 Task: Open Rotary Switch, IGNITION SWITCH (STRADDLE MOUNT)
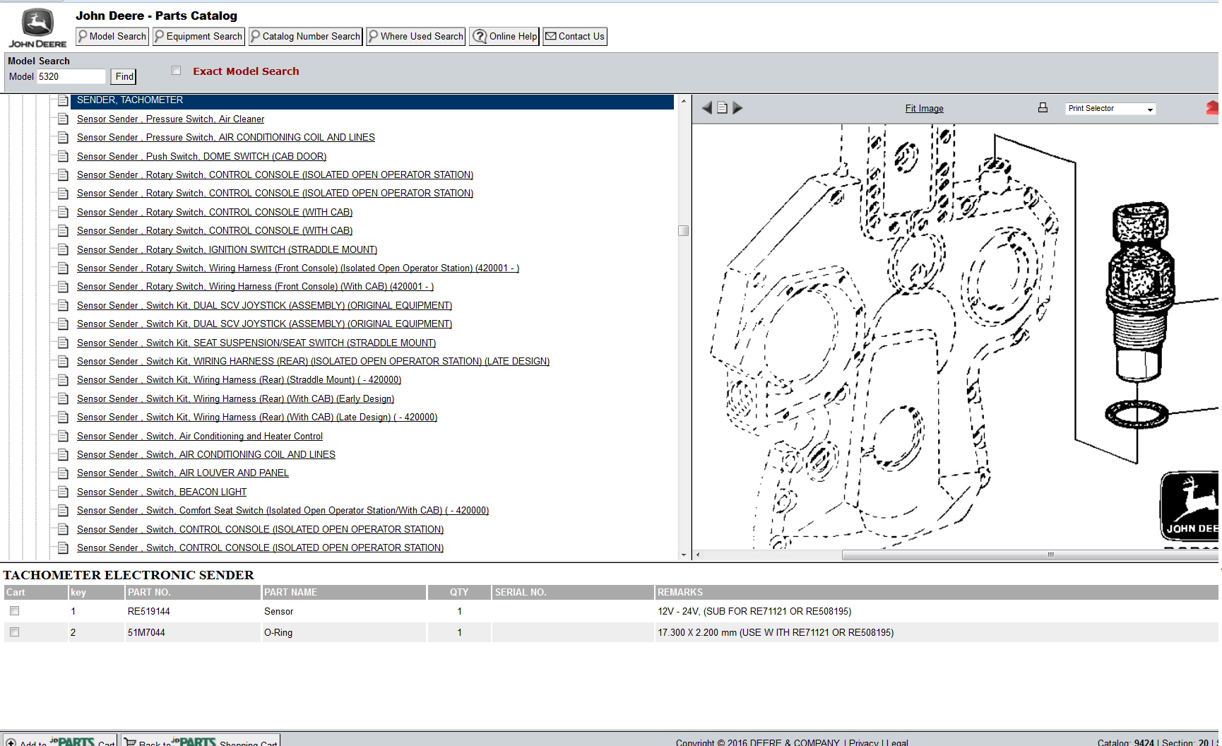227,250
